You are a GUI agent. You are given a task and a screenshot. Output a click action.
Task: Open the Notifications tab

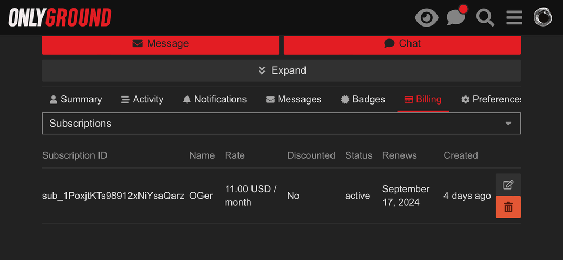215,99
